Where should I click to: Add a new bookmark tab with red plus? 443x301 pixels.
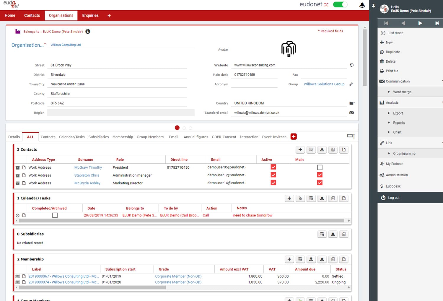[294, 136]
